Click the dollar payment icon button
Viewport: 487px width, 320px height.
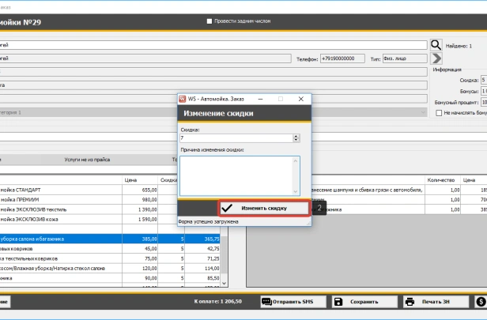(480, 301)
